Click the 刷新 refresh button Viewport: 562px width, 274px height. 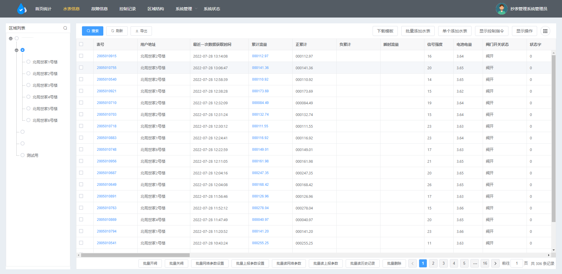(117, 31)
